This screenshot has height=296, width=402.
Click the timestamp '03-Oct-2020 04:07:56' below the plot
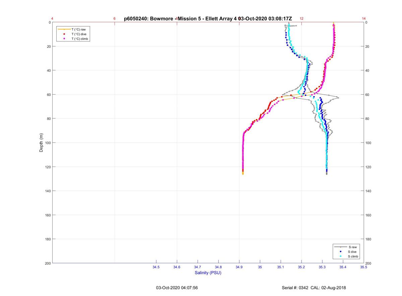(177, 288)
